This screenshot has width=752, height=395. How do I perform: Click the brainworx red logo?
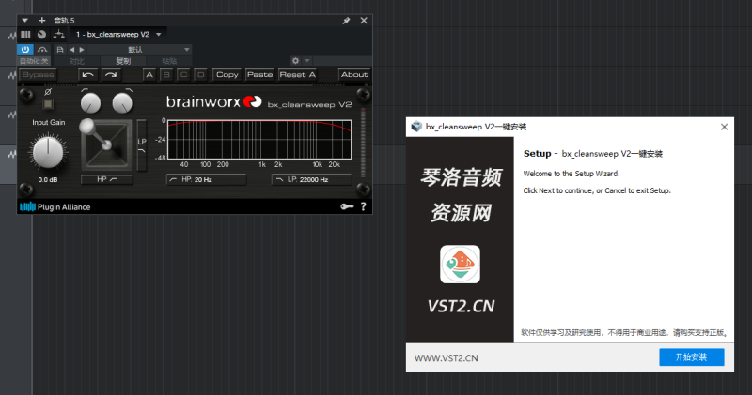252,101
